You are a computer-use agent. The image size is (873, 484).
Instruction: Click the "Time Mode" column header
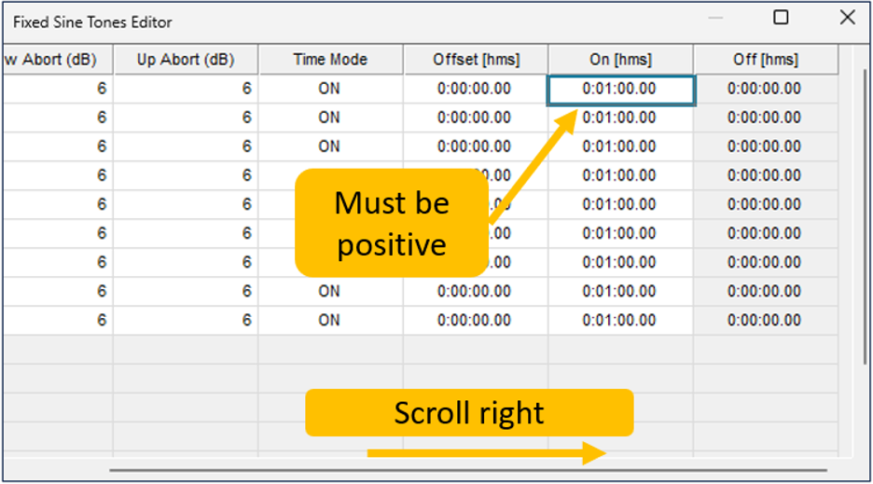tap(330, 60)
